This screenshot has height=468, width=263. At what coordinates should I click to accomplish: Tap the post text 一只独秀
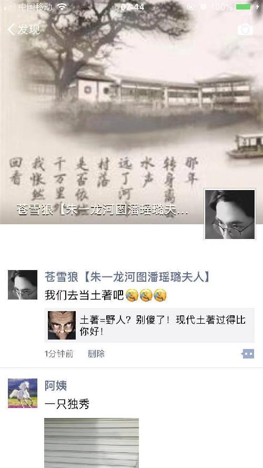pos(67,404)
